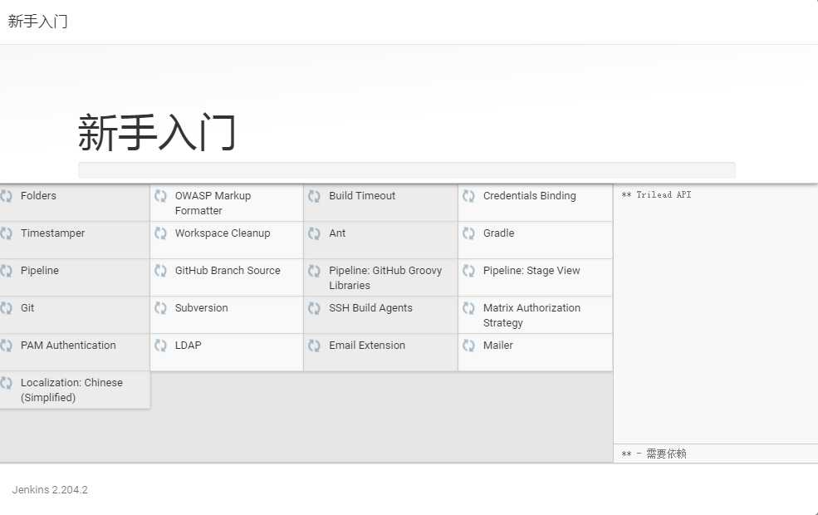Select the OWASP Markup Formatter label
This screenshot has width=818, height=515.
pos(213,203)
